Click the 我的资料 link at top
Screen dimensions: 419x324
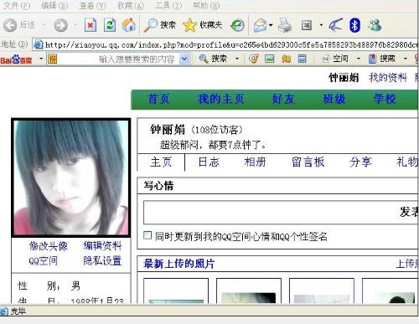(x=388, y=77)
